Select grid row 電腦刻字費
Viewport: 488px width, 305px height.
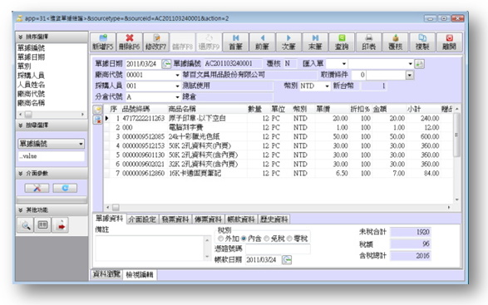click(x=279, y=127)
